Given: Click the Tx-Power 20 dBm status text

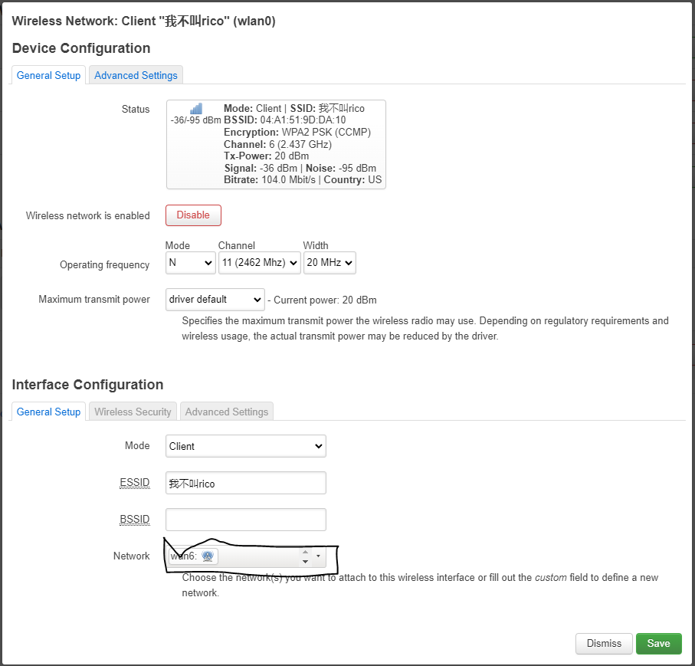Looking at the screenshot, I should (x=267, y=156).
